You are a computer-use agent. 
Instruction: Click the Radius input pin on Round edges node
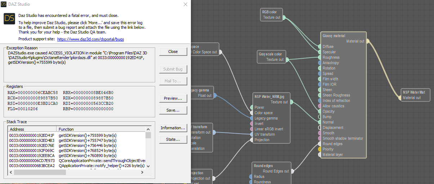click(250, 176)
